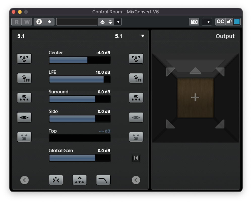Solo the Top channels
The image size is (252, 203).
[24, 137]
